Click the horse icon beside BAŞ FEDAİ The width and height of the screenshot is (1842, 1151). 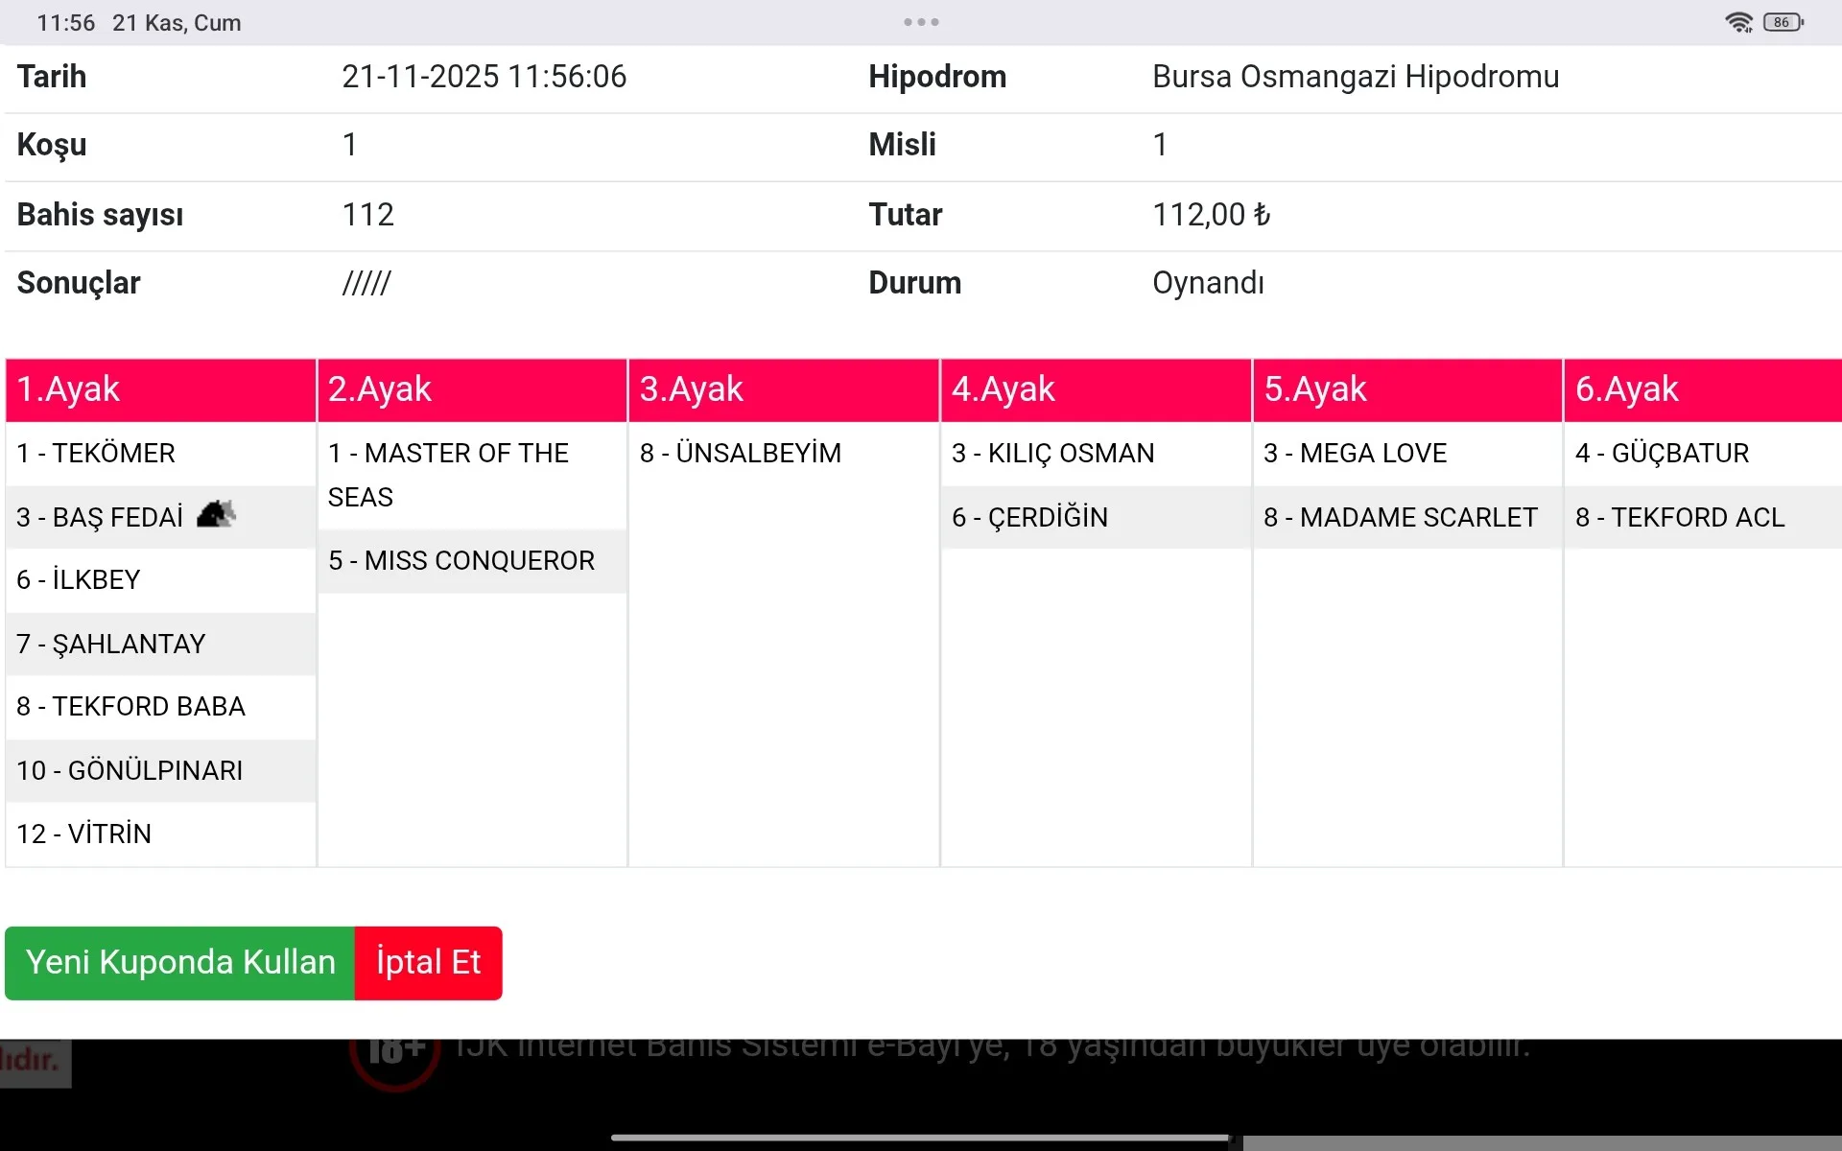click(216, 515)
